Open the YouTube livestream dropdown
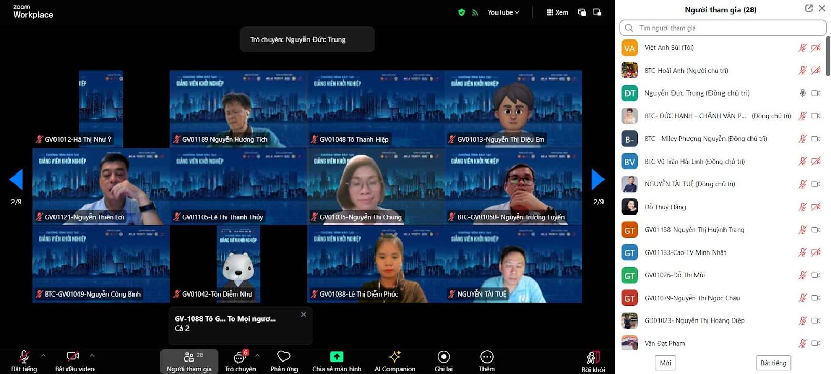 [503, 12]
